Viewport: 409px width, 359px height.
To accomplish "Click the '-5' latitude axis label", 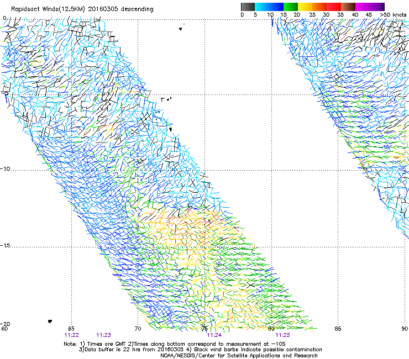I will coord(4,92).
